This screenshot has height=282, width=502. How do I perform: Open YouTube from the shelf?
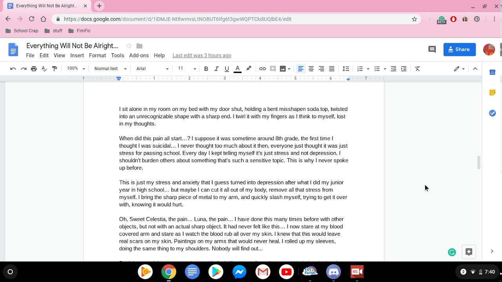[x=286, y=272]
